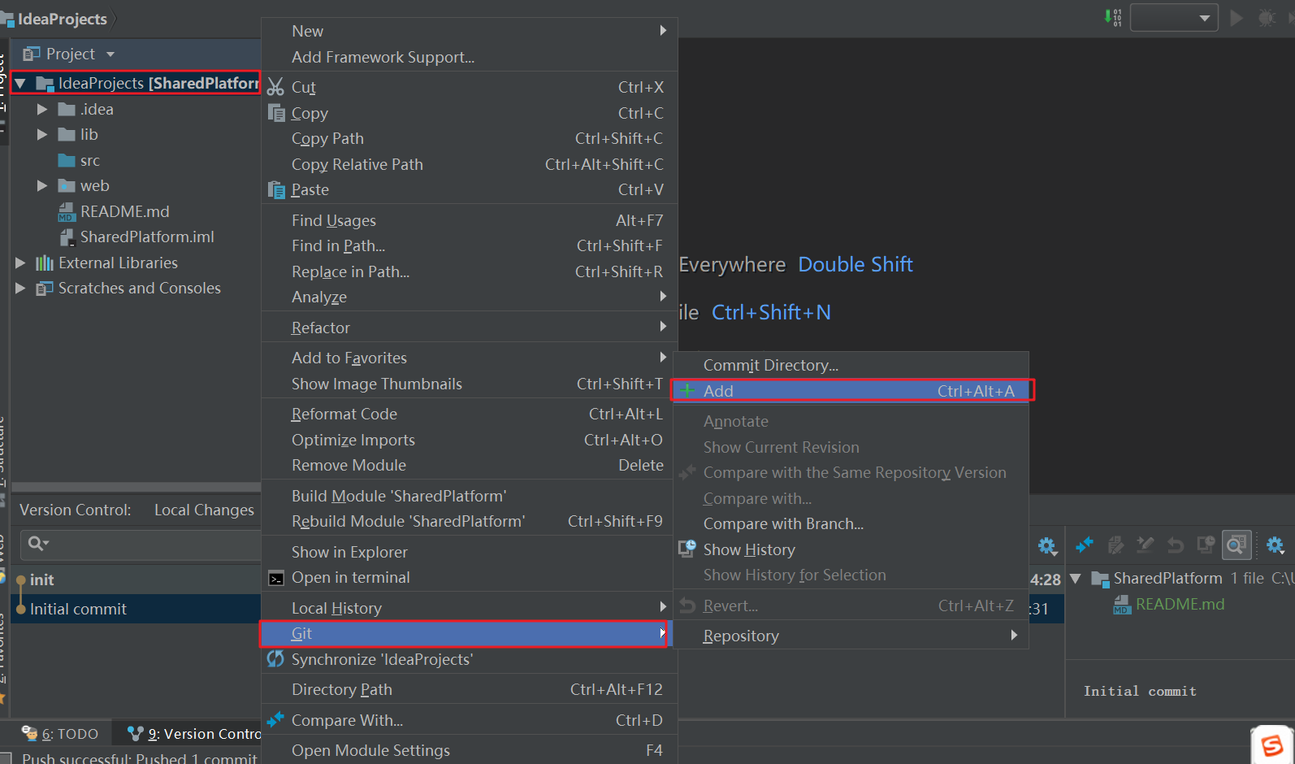Select README.md in commit details
1295x764 pixels.
1180,605
